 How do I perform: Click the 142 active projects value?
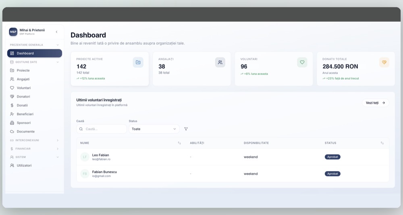coord(81,66)
